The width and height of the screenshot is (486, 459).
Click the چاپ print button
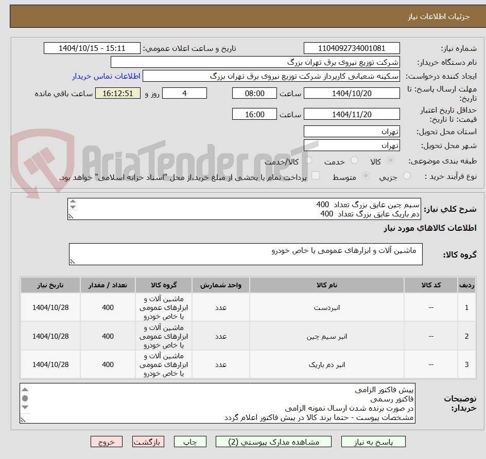tap(189, 442)
